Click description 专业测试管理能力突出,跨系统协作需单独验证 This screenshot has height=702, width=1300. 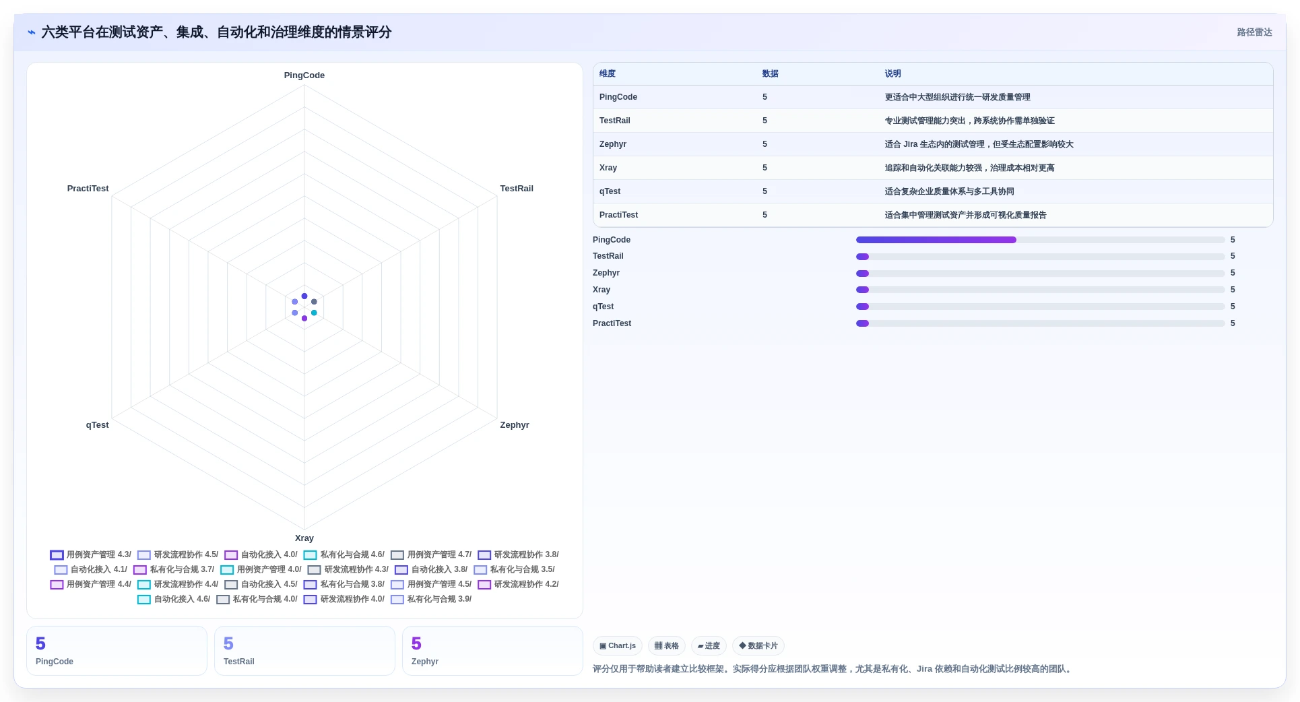point(969,121)
